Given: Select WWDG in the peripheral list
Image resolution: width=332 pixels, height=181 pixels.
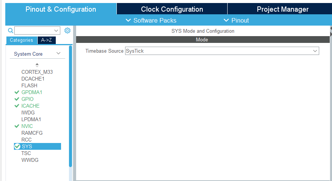Looking at the screenshot, I should click(x=30, y=160).
